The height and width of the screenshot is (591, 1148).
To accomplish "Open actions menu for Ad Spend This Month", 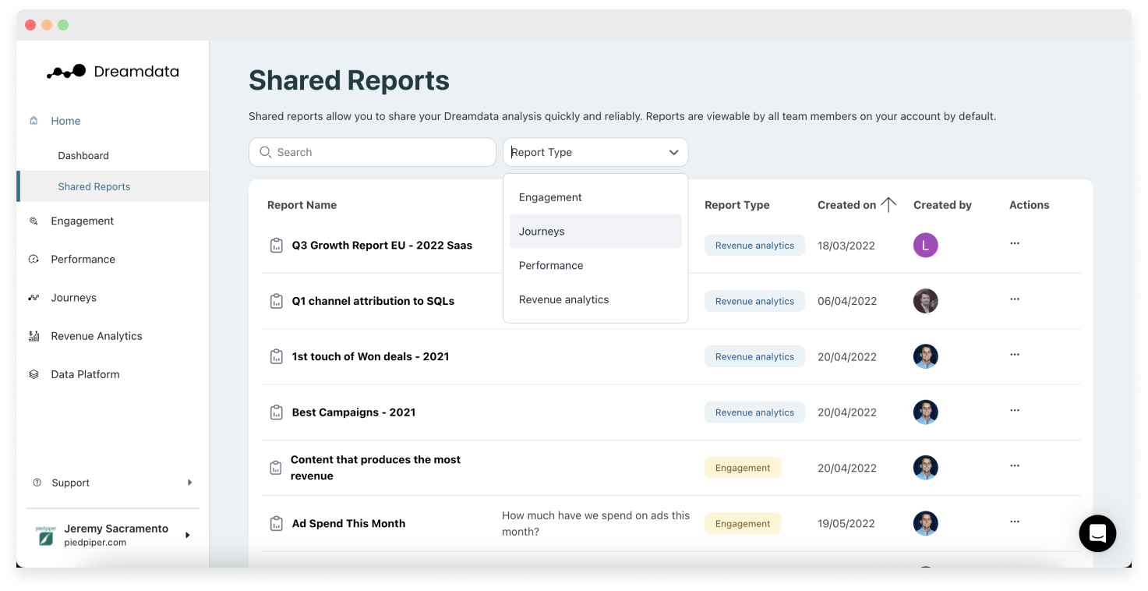I will pos(1015,522).
